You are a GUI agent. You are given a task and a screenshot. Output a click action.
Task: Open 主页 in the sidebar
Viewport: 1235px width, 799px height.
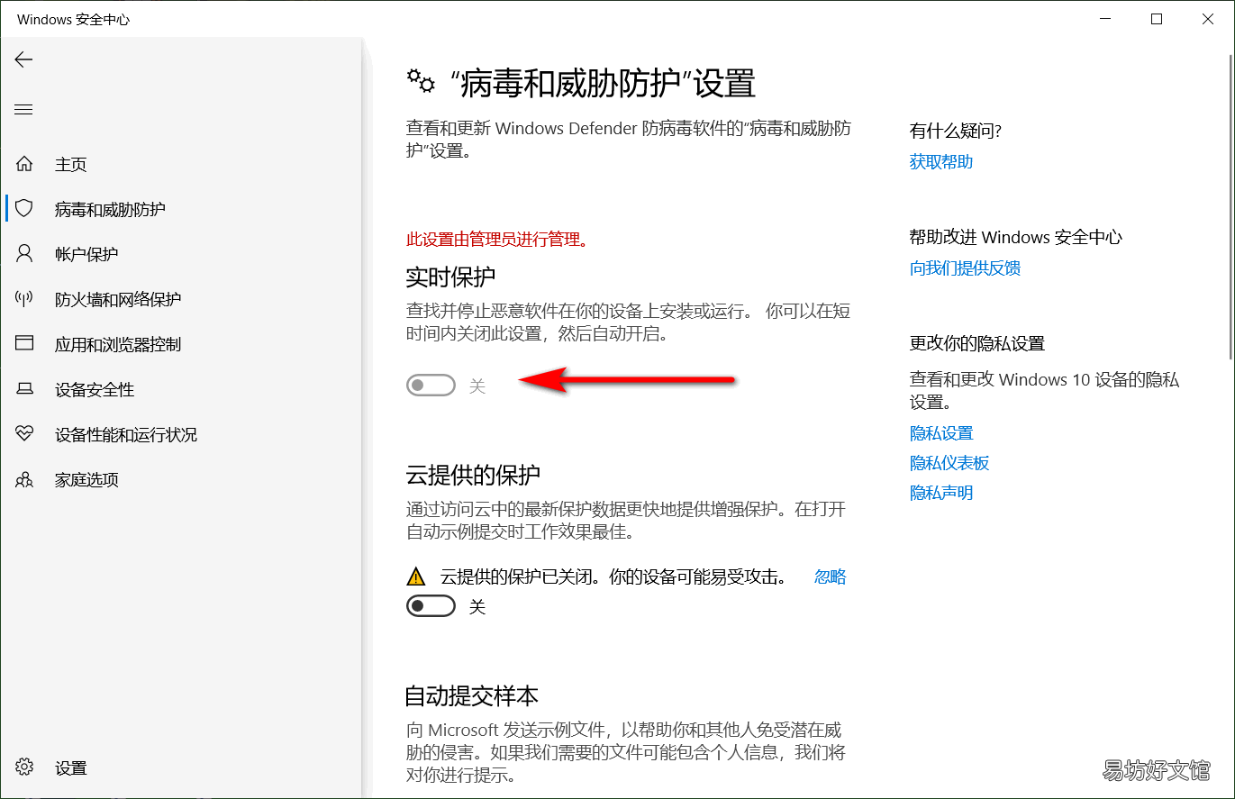pos(71,164)
